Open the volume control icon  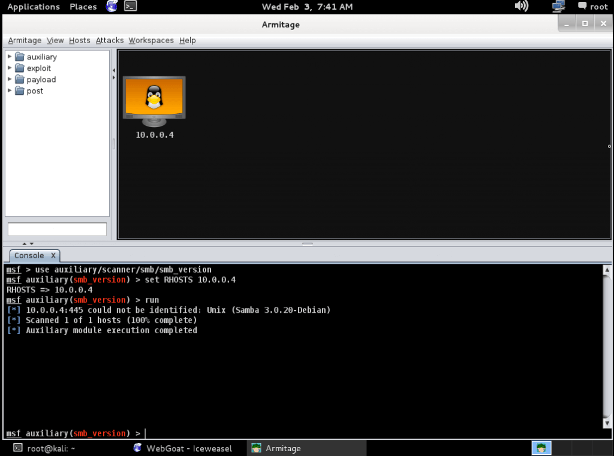(521, 7)
